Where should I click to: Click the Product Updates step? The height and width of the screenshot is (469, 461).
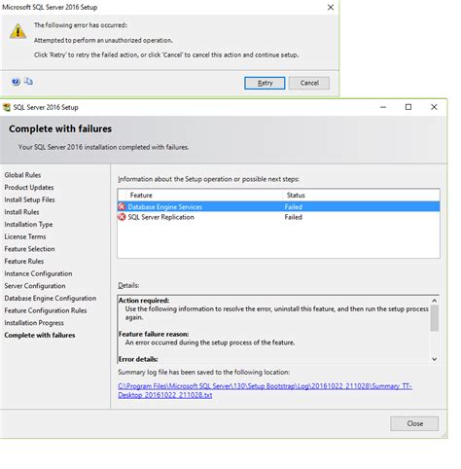coord(29,188)
